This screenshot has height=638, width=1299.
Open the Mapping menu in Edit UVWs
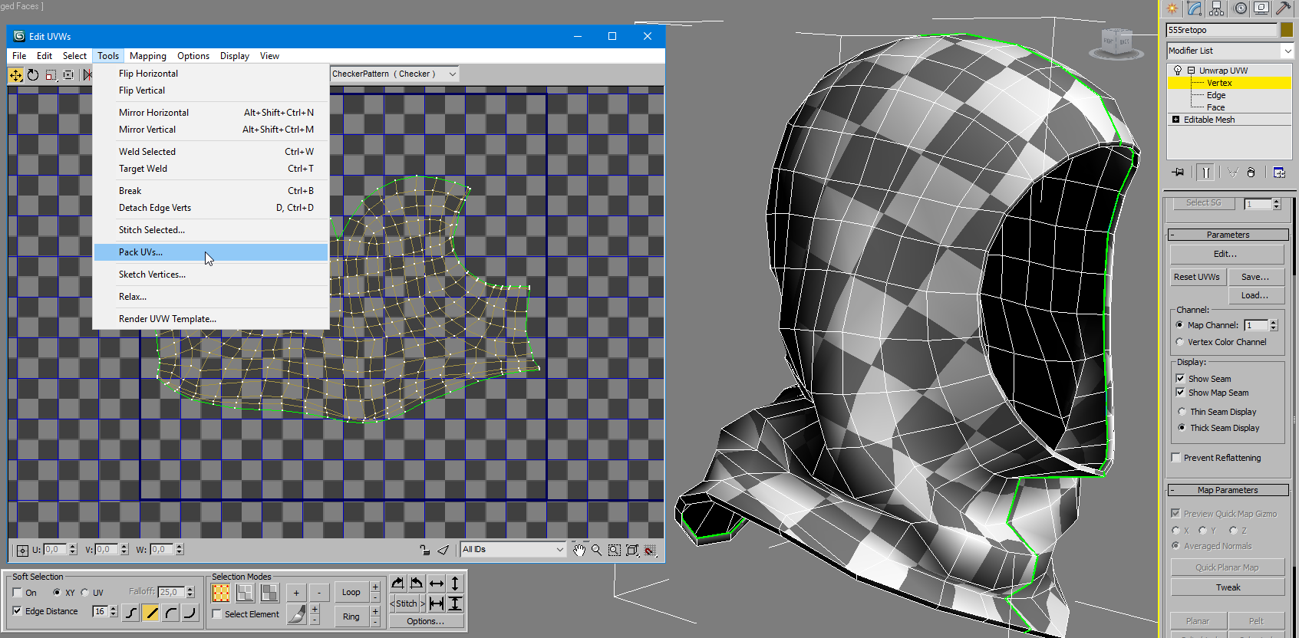[148, 56]
